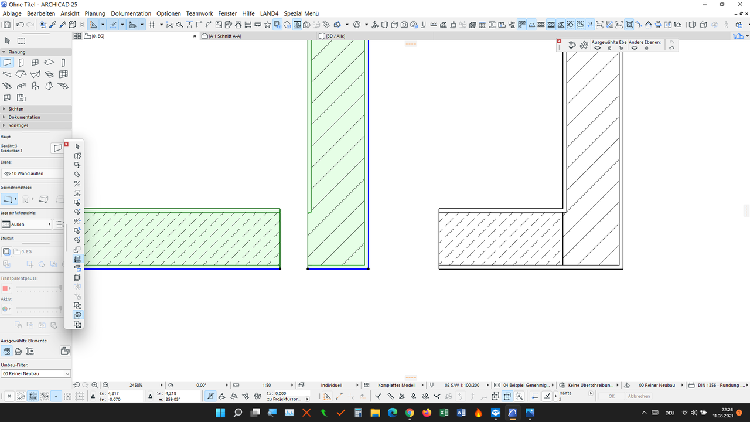Click the Undo arrow in toolbar

click(20, 25)
